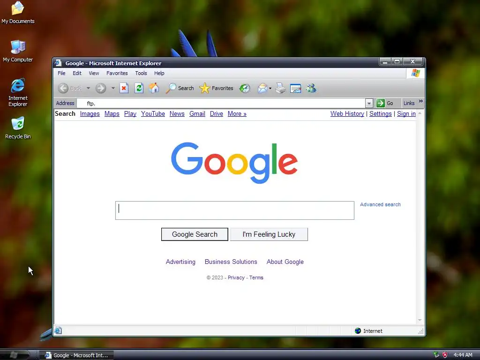The height and width of the screenshot is (360, 480).
Task: Click the IE page icon in title bar
Action: pos(58,63)
